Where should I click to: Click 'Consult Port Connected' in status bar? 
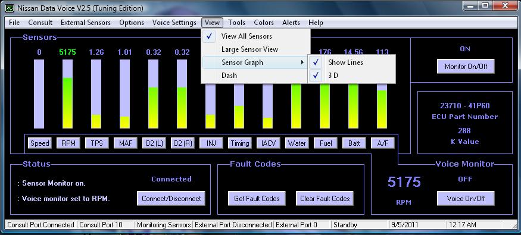coord(40,225)
